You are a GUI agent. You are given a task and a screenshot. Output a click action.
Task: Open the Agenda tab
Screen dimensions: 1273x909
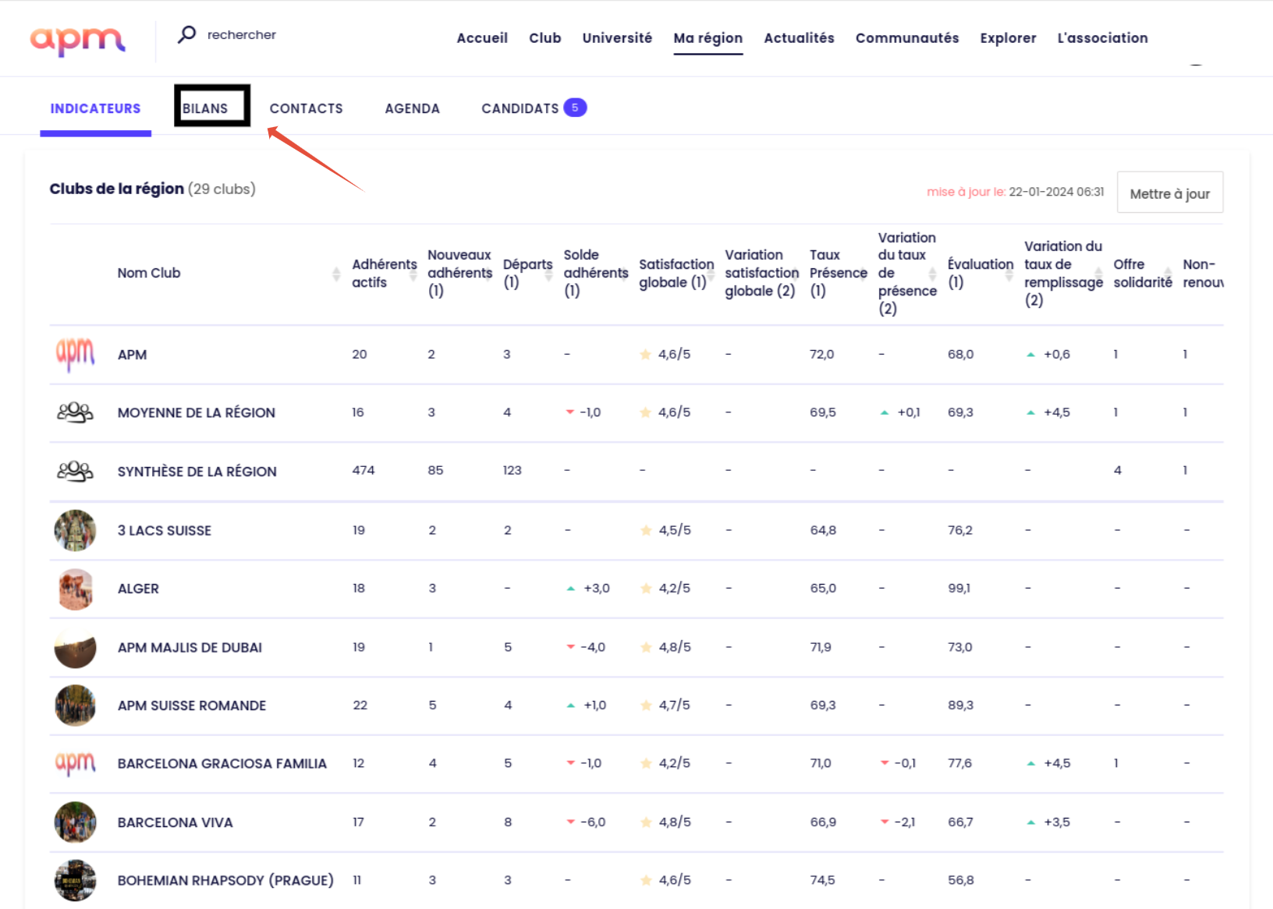(412, 108)
